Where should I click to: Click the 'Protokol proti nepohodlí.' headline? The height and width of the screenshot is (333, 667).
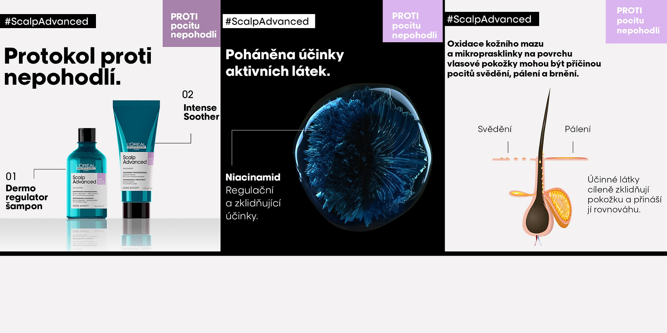pyautogui.click(x=78, y=67)
